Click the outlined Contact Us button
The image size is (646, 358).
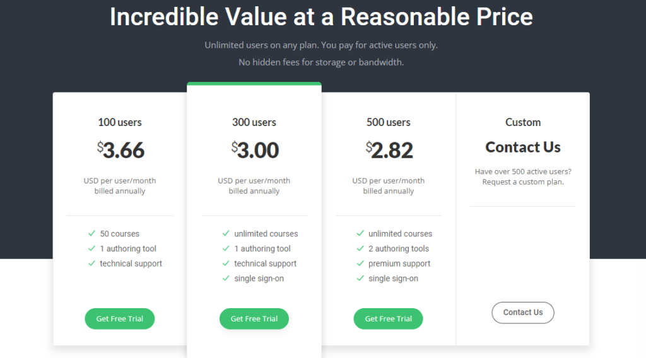coord(523,313)
